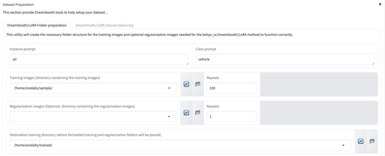Image resolution: width=385 pixels, height=156 pixels.
Task: Open folder browser for Regularisation images
Action: coord(198,113)
